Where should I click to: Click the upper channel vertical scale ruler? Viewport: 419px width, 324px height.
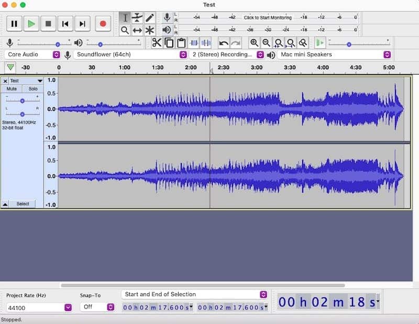tap(51, 109)
